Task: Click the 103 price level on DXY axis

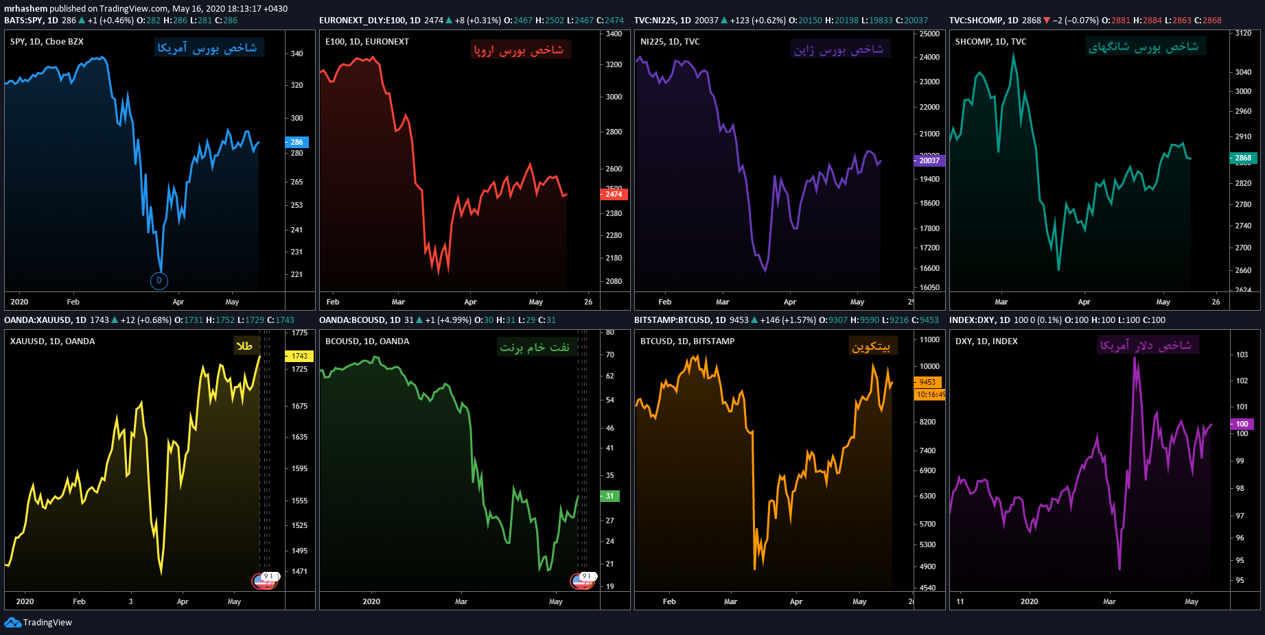Action: point(1242,355)
